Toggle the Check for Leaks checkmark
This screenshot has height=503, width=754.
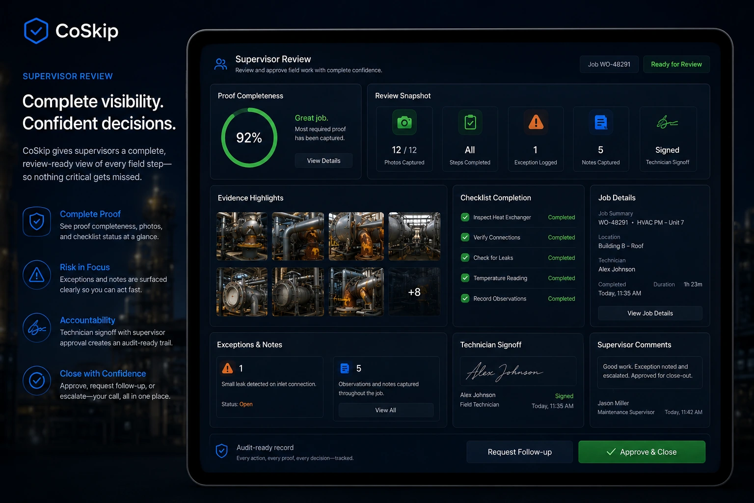(x=465, y=257)
